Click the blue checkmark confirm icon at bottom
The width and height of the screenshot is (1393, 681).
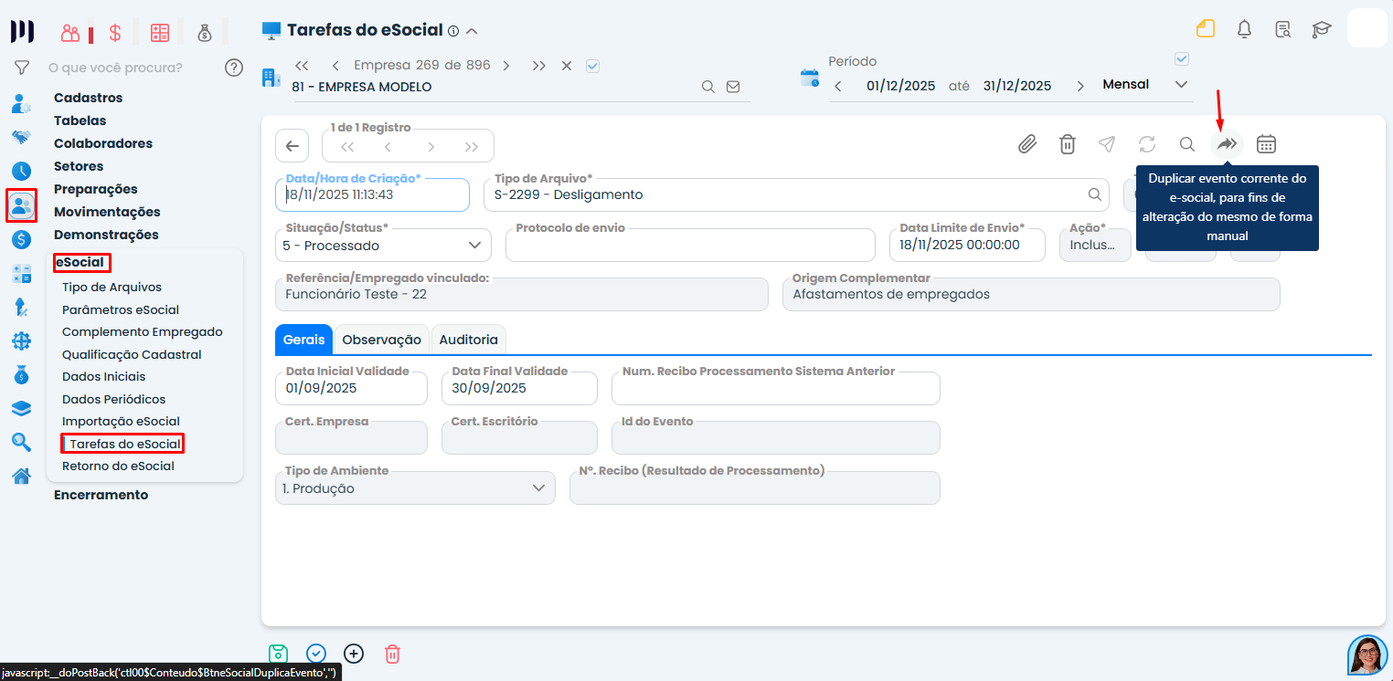point(316,654)
